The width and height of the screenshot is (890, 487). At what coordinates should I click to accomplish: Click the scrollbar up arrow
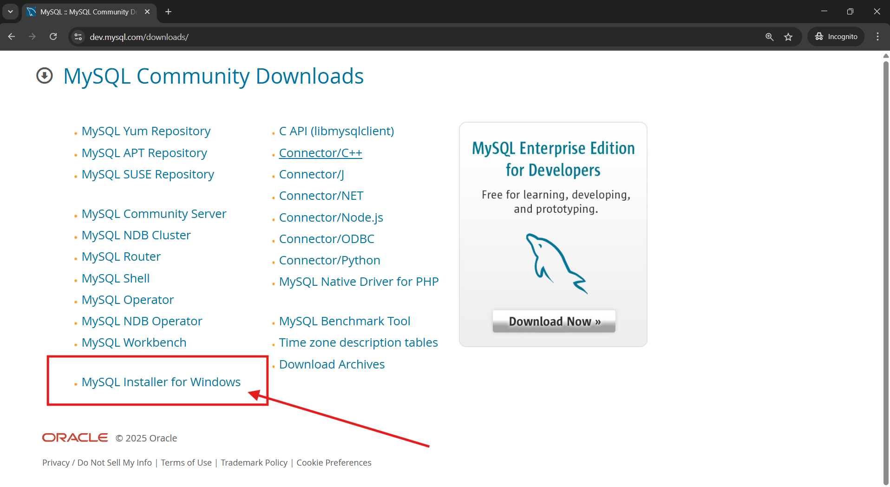[886, 56]
